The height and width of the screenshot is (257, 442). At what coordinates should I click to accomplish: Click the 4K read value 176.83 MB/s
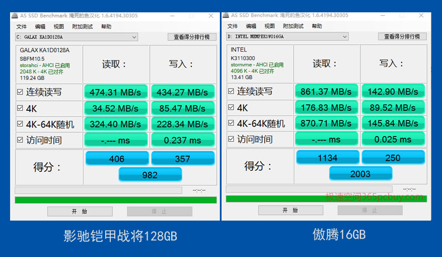326,108
